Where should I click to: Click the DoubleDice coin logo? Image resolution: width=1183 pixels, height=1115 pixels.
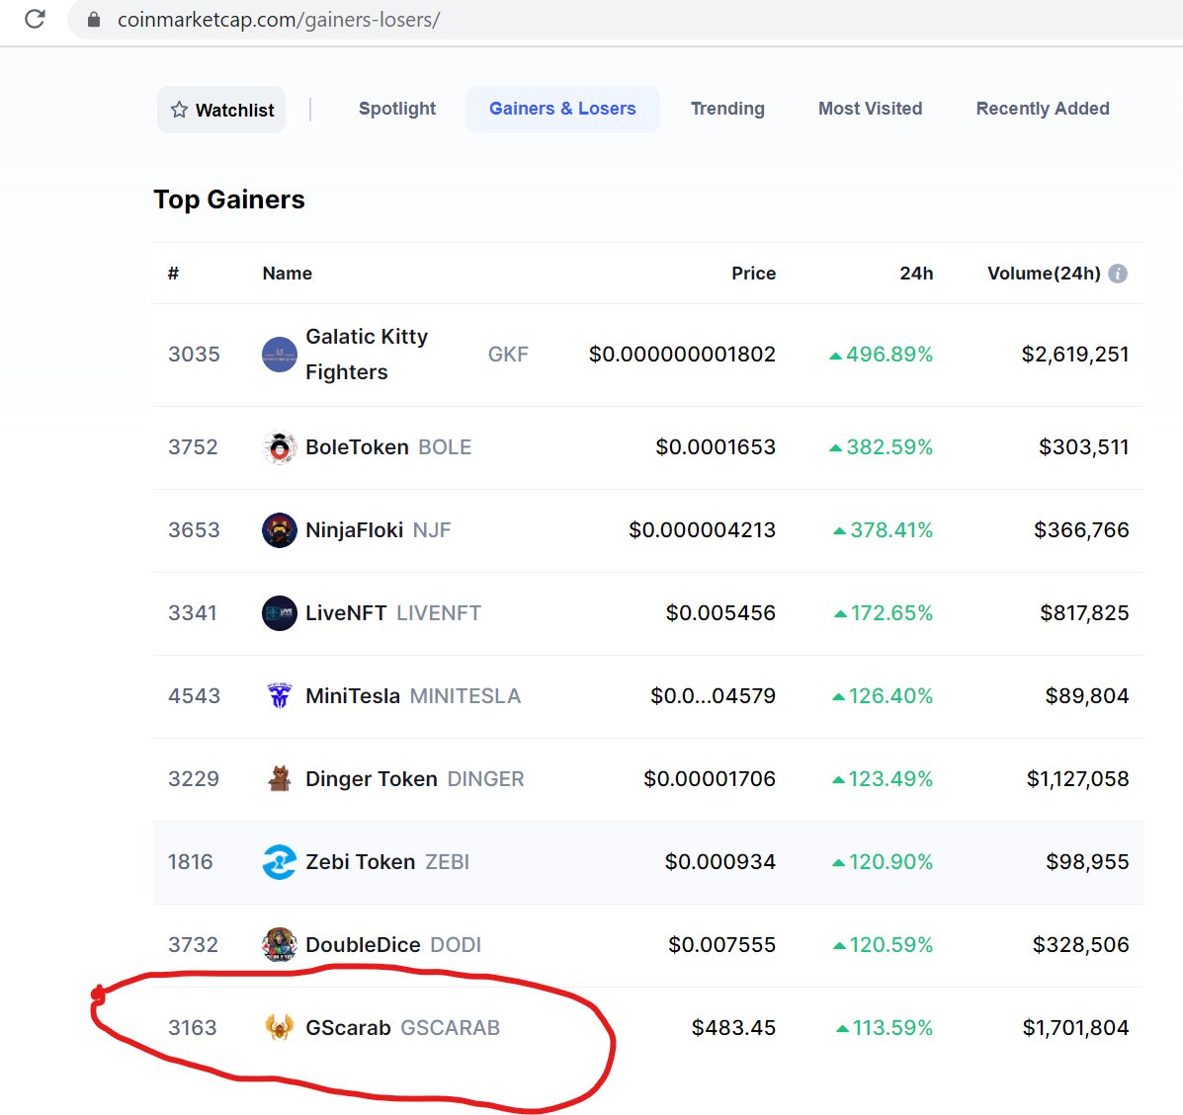pyautogui.click(x=279, y=945)
